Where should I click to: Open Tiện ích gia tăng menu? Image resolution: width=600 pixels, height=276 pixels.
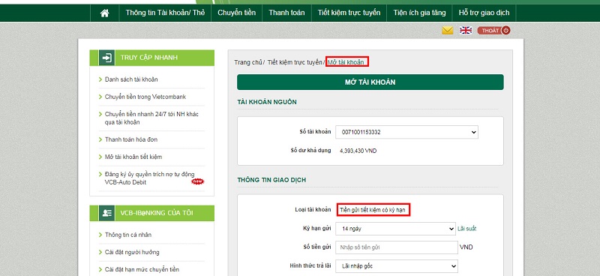coord(419,13)
